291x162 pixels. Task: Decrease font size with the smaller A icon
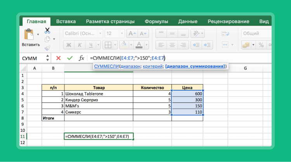[143, 34]
